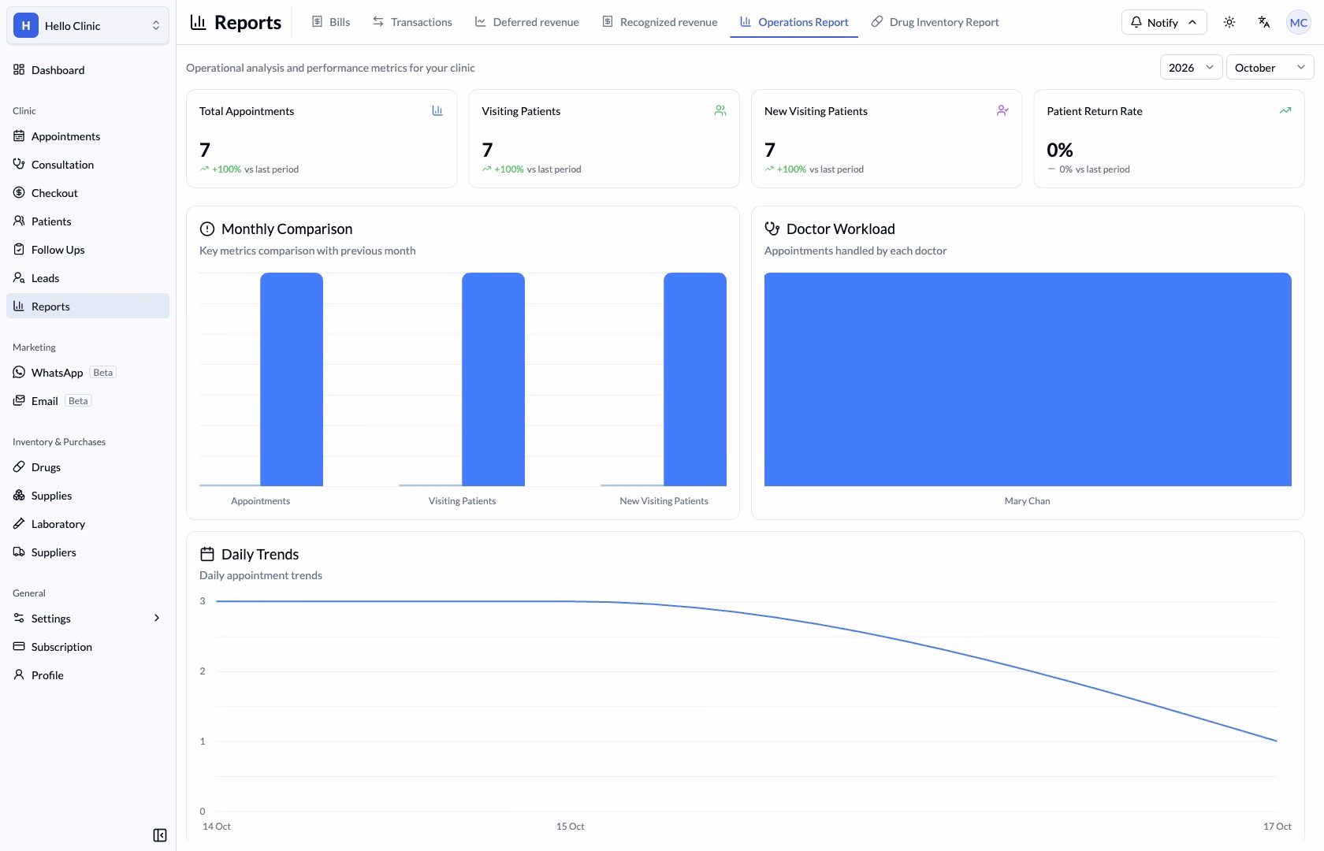This screenshot has height=851, width=1324.
Task: Open the October month dropdown
Action: click(x=1270, y=68)
